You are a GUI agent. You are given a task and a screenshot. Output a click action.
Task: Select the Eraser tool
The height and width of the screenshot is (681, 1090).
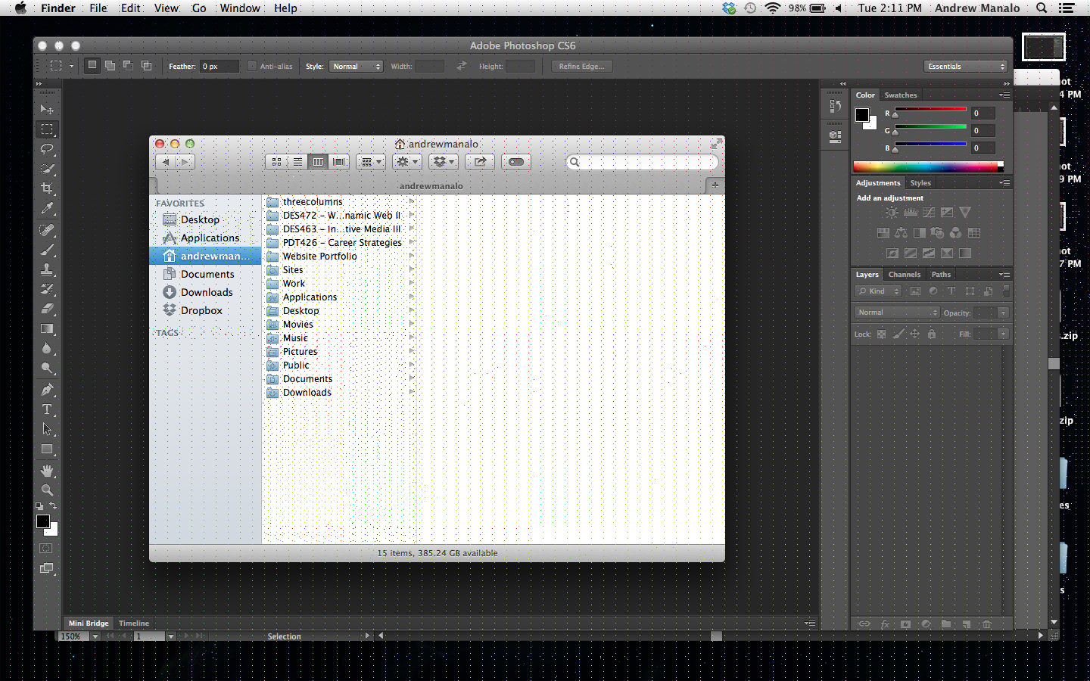tap(47, 309)
